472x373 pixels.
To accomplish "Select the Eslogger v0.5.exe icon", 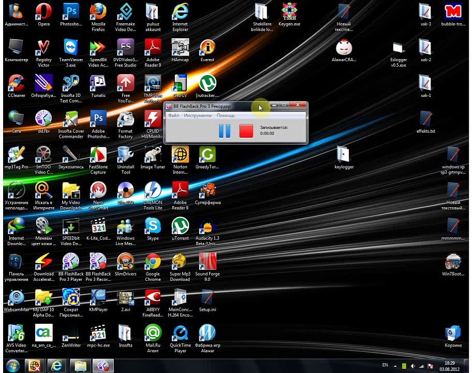I will click(399, 55).
